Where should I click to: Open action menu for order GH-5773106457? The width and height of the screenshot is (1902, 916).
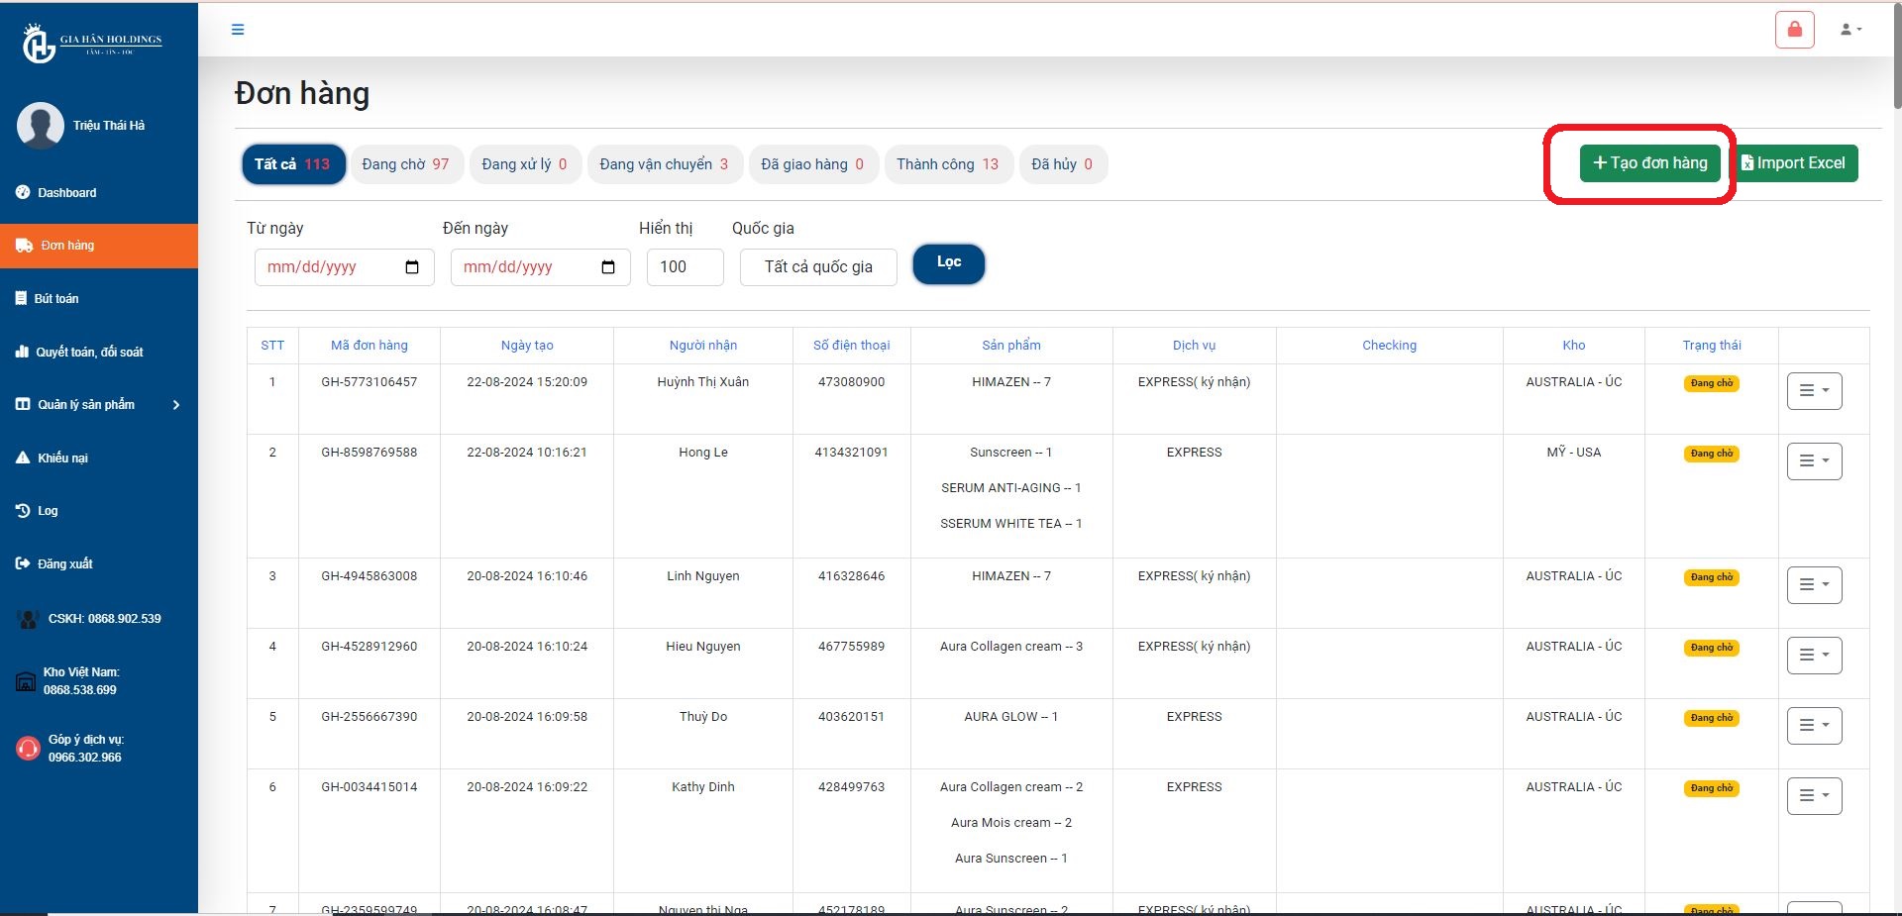coord(1814,391)
